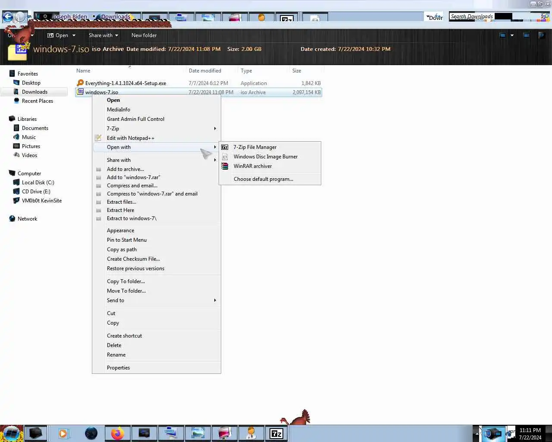Expand the Send to submenu arrow
Screen dimensions: 552x442
point(215,300)
